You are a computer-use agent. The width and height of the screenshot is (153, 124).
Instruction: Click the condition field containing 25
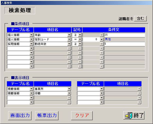(124, 35)
